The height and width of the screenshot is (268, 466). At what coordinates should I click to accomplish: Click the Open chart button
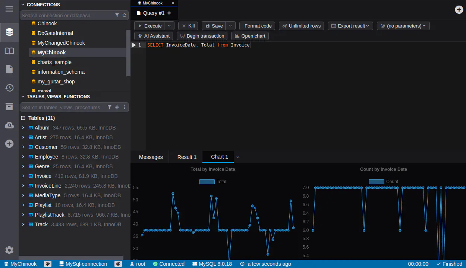pyautogui.click(x=250, y=36)
